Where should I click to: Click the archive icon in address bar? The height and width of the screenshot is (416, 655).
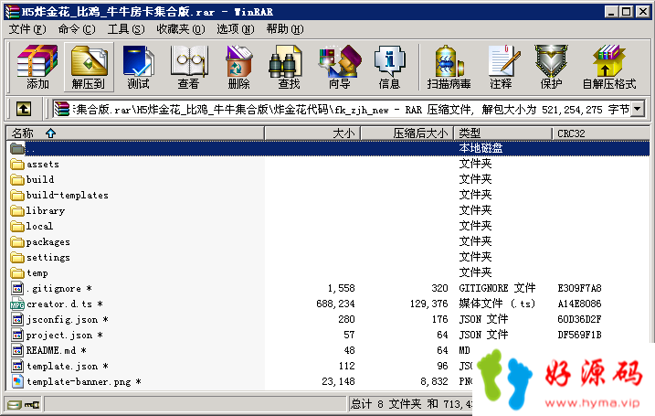(x=62, y=110)
